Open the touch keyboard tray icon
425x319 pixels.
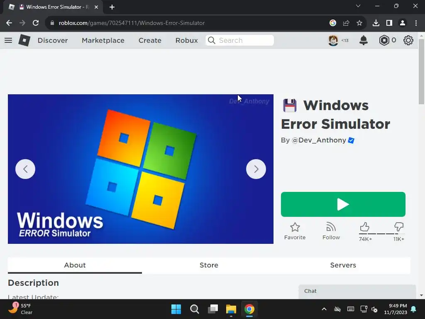click(350, 309)
